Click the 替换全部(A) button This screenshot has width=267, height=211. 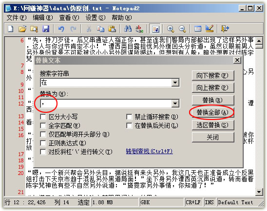click(x=213, y=112)
